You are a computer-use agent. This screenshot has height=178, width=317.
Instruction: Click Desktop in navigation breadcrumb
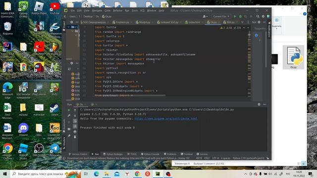pos(88,16)
